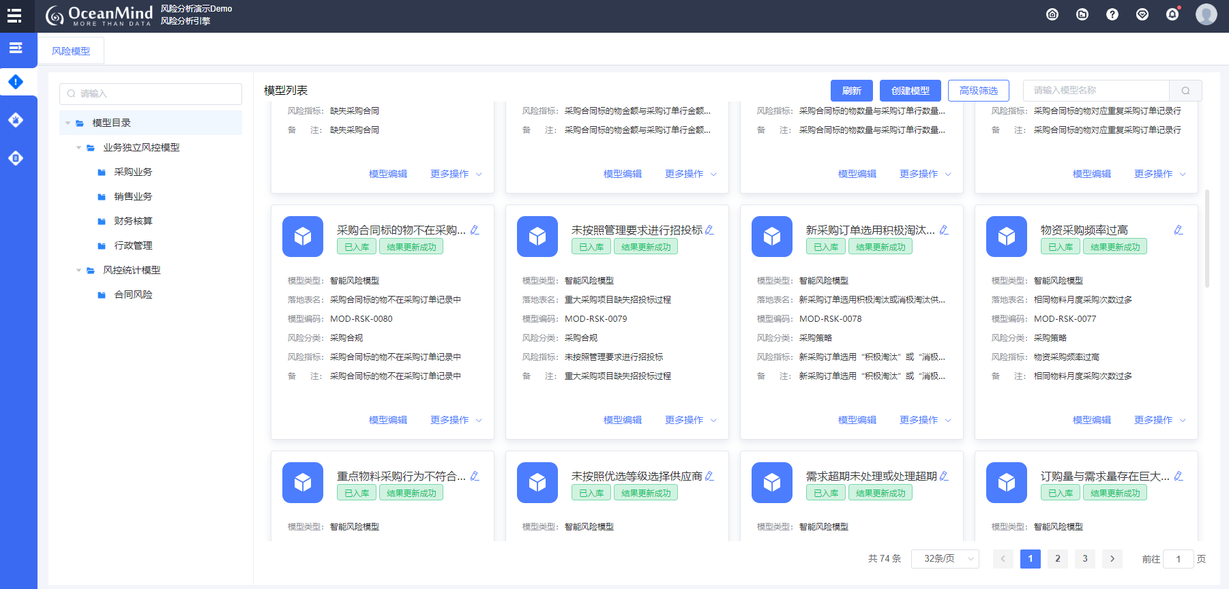Open 更多操作 dropdown for MOD-RSK-0077 card
Image resolution: width=1229 pixels, height=589 pixels.
tap(1160, 420)
